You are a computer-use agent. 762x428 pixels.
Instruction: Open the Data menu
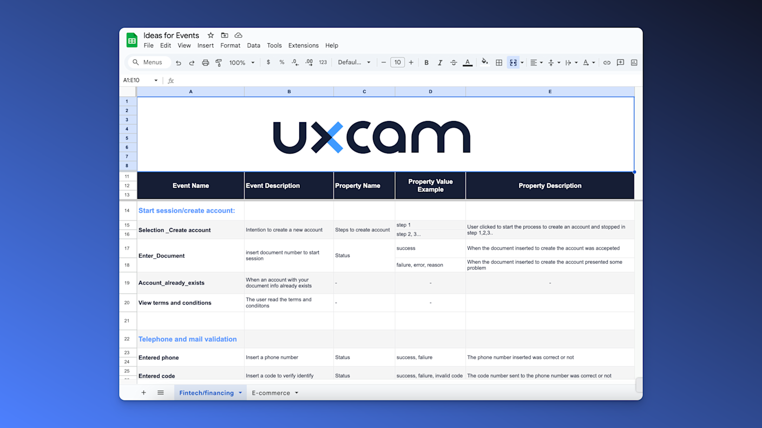coord(254,46)
